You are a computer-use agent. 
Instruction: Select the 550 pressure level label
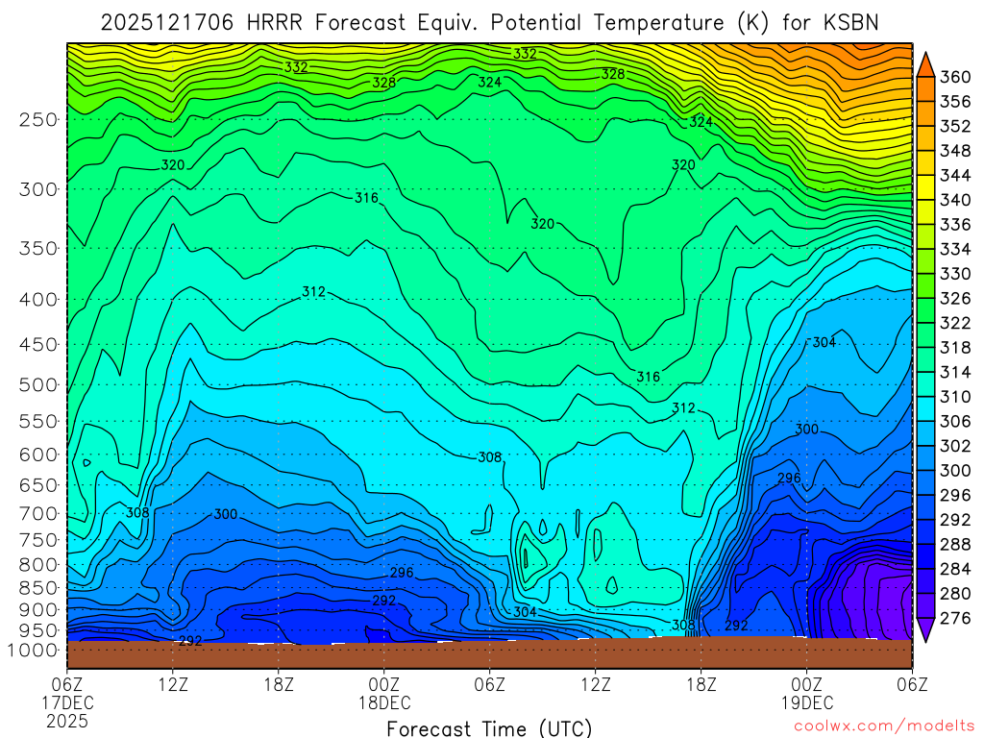38,421
